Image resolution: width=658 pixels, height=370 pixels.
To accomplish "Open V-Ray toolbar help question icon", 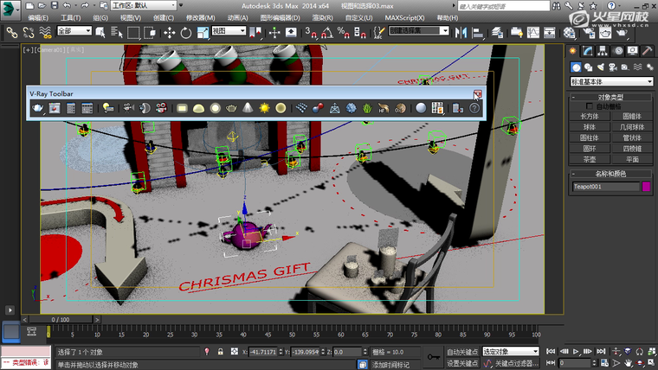I will 474,108.
